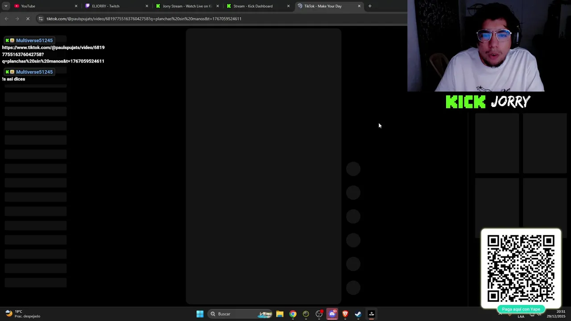Focus the tiktok.com address bar URL
This screenshot has height=321, width=571.
click(x=144, y=19)
